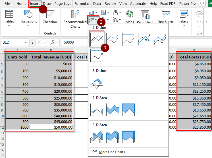Switch to the Automate tab
212x158 pixels.
[x=138, y=3]
